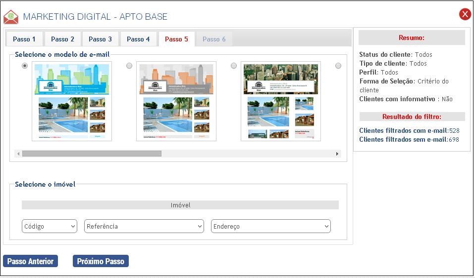Close the Marketing Digital dialog
Viewport: 475px width, 278px height.
point(465,14)
